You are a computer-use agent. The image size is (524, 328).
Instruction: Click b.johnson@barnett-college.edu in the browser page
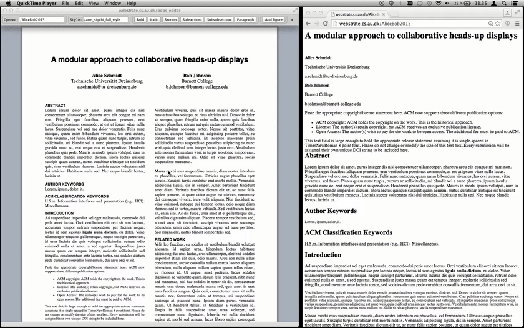333,104
